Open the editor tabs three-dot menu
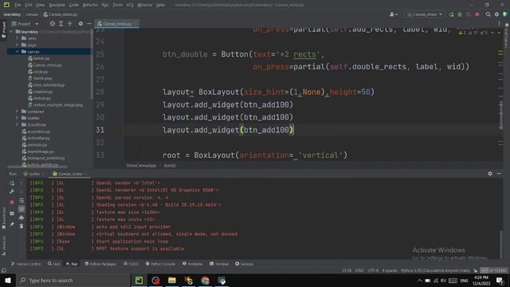This screenshot has height=287, width=510. tap(499, 24)
